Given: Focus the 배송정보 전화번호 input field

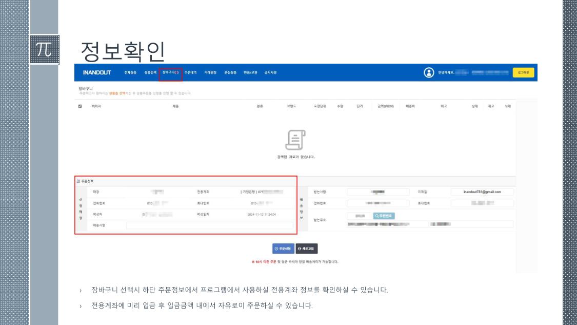Looking at the screenshot, I should point(378,203).
